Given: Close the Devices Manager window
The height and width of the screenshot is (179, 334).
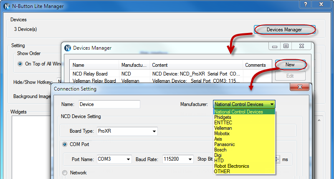Looking at the screenshot, I should pos(301,46).
